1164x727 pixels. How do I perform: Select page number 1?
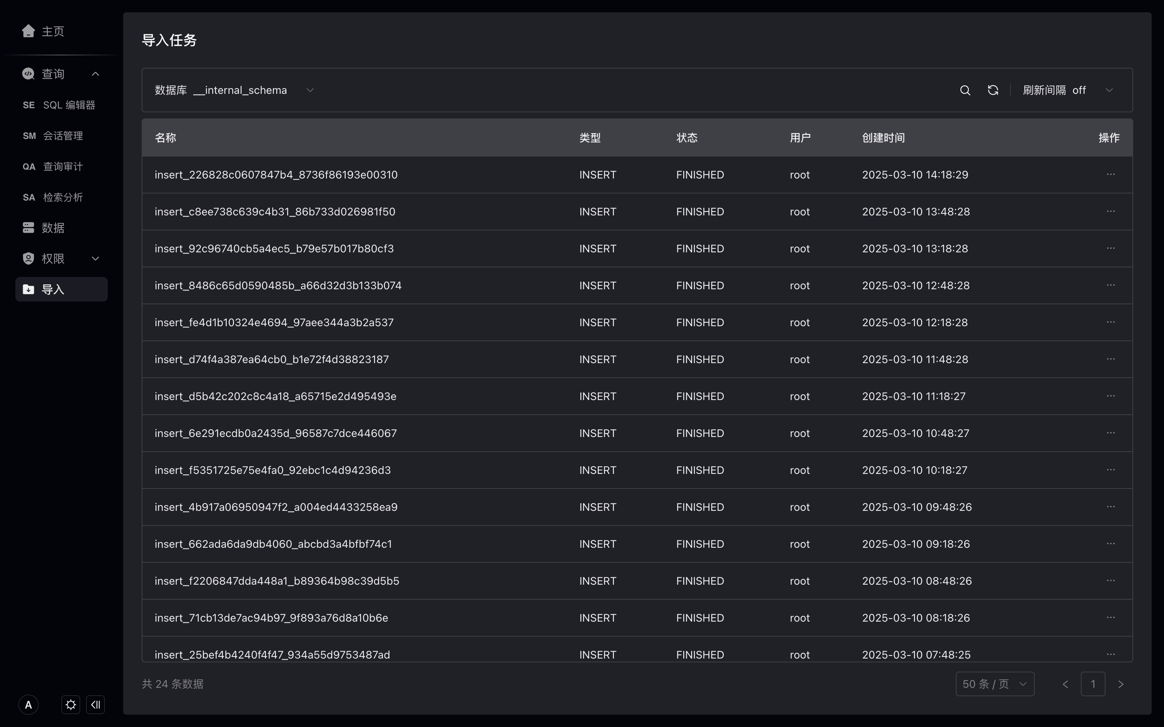pyautogui.click(x=1093, y=684)
